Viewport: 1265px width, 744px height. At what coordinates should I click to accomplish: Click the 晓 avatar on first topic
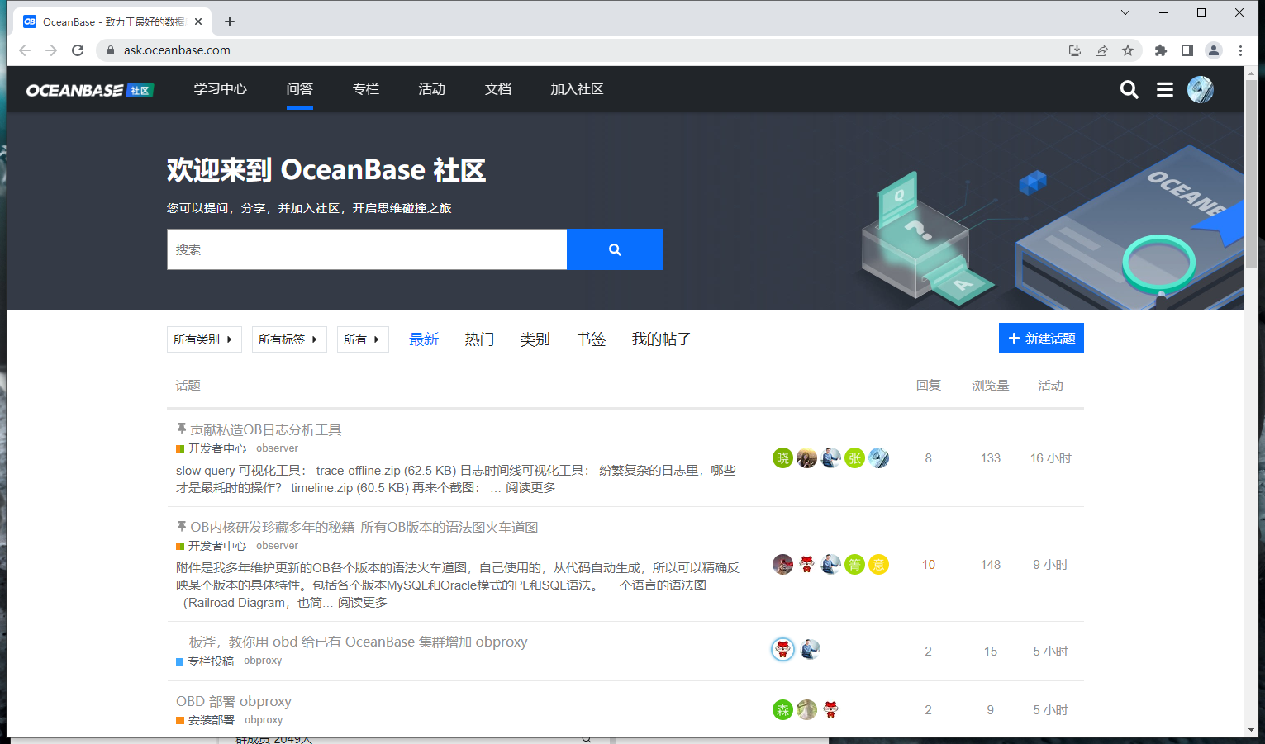tap(782, 457)
